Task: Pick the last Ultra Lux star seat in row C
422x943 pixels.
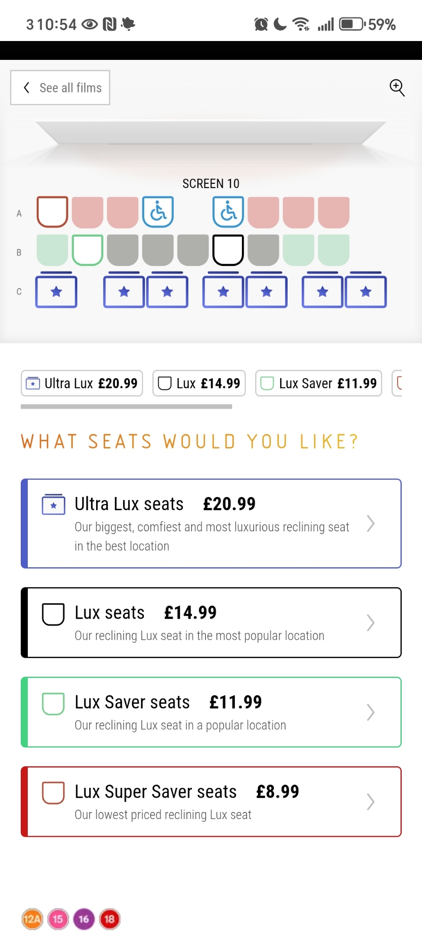Action: tap(366, 292)
